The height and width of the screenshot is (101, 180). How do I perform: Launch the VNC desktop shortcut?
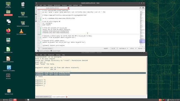(x=9, y=22)
